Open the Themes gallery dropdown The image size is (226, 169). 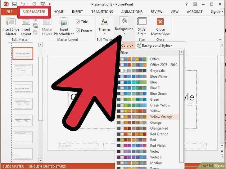click(x=104, y=26)
